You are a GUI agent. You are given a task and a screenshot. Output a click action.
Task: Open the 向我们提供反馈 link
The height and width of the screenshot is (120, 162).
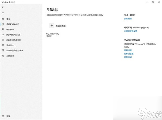[x=131, y=31]
